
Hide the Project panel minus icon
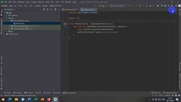pyautogui.click(x=59, y=9)
